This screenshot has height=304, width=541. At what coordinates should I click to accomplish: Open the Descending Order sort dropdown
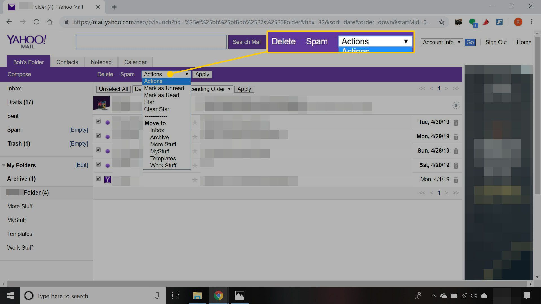(212, 89)
